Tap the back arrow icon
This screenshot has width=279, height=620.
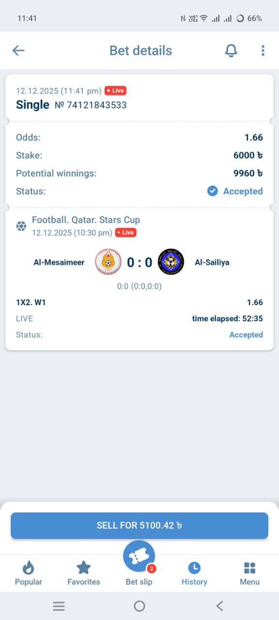tap(18, 50)
